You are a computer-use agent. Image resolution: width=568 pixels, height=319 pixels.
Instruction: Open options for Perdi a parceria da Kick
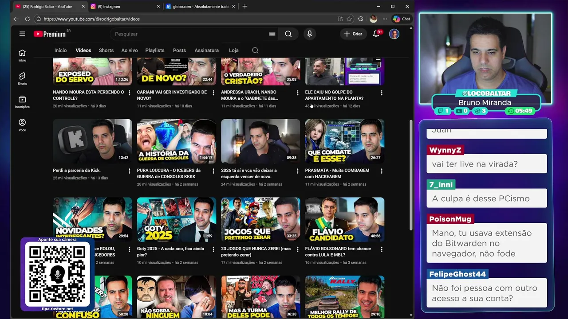(130, 171)
